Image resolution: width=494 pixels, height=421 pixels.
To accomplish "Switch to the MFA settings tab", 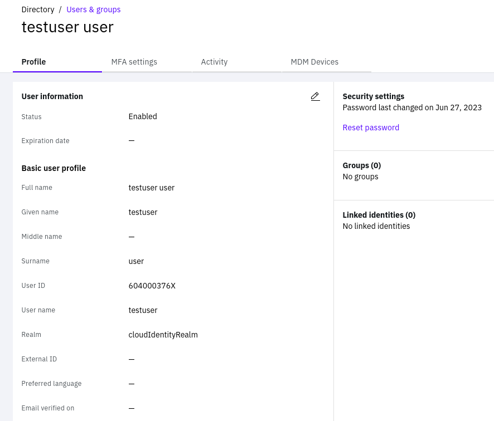I will [x=134, y=62].
